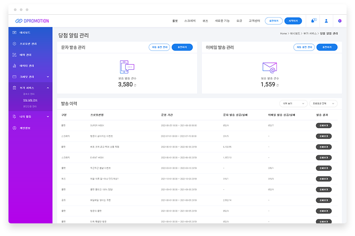
Task: Open the user profile icon
Action: [326, 21]
